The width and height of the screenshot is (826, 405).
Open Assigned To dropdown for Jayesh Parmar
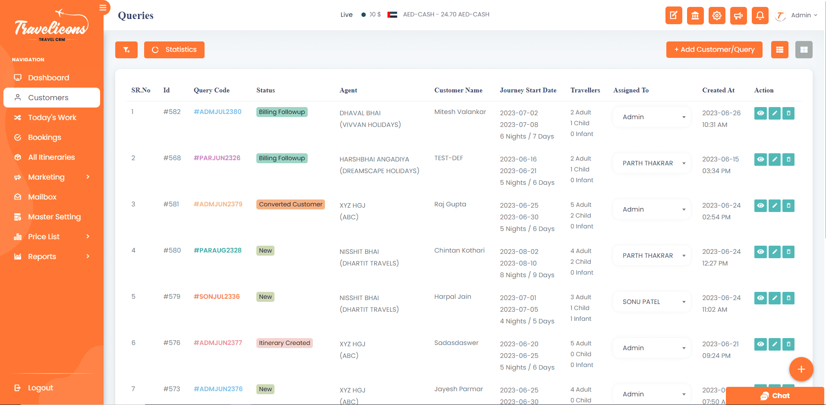[x=652, y=394]
